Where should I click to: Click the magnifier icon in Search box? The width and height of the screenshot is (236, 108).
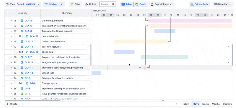coord(113,4)
